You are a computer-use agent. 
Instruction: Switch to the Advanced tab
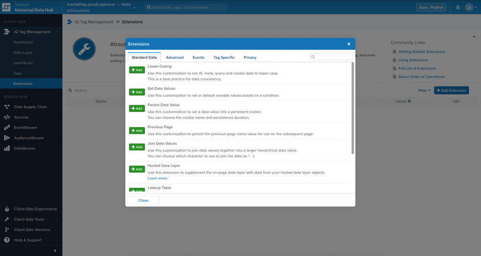click(x=175, y=57)
